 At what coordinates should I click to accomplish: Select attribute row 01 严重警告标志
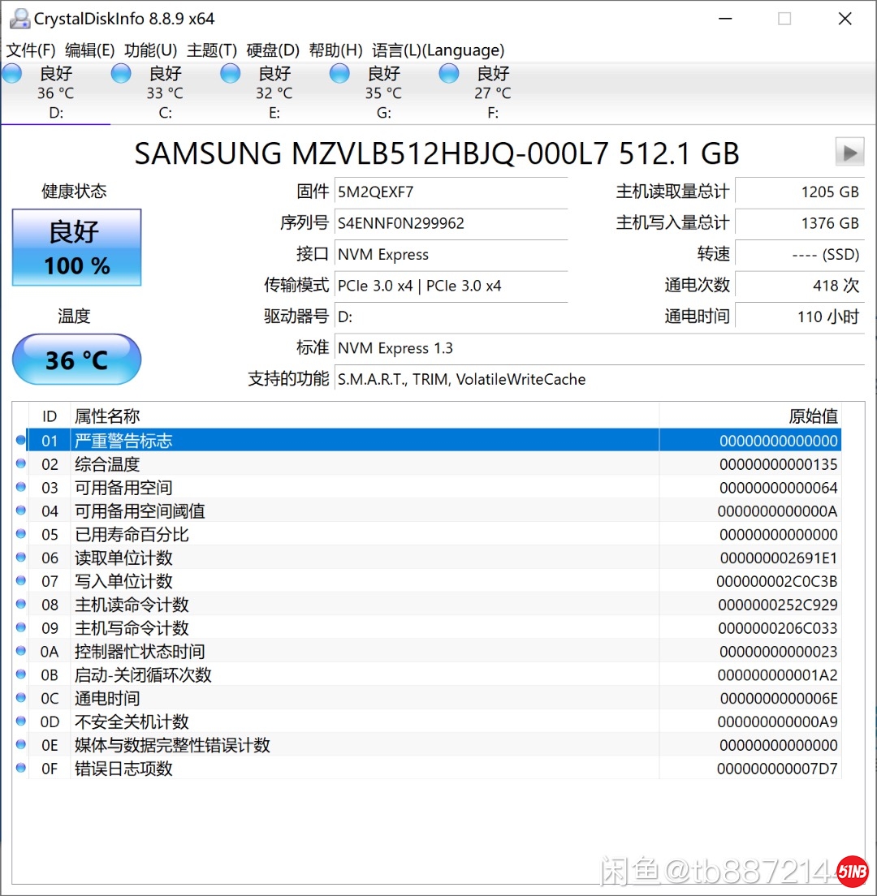click(426, 441)
